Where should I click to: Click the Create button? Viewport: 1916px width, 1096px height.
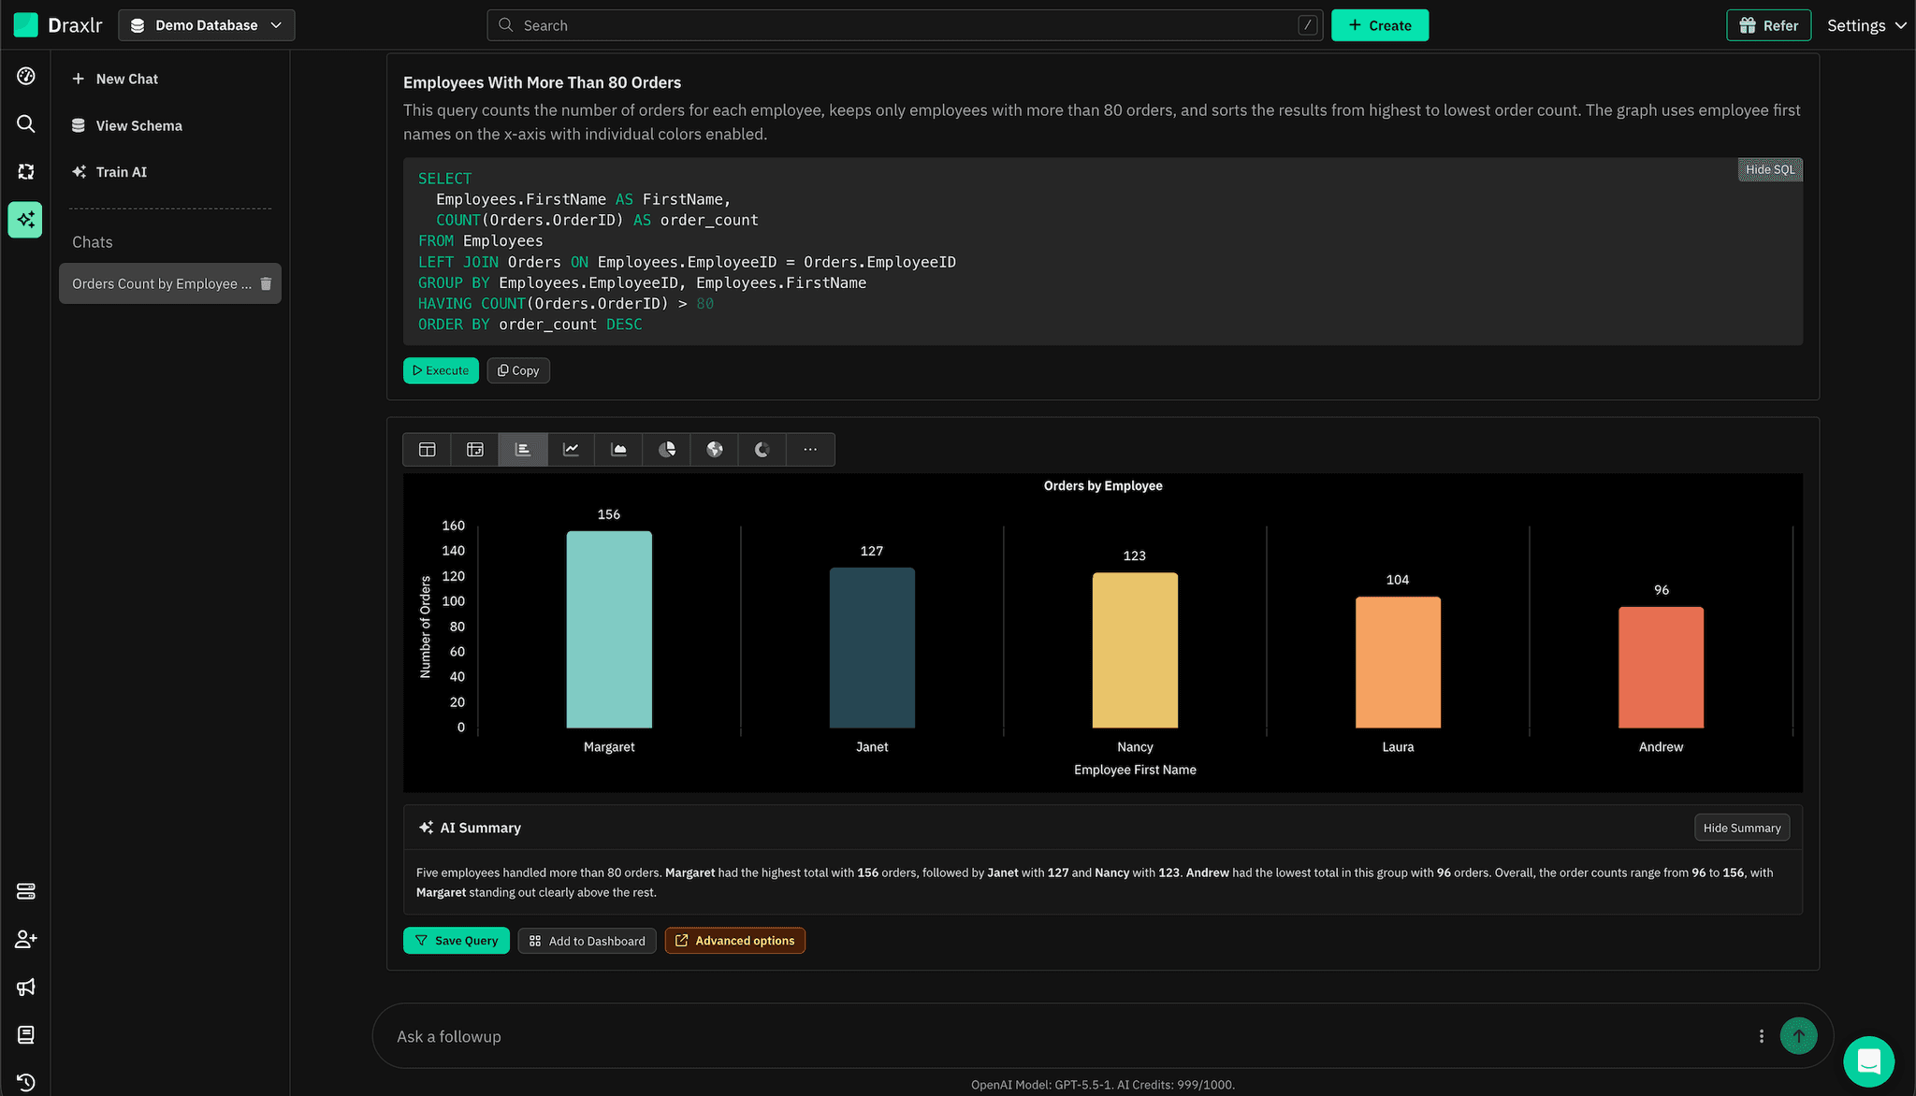tap(1380, 25)
